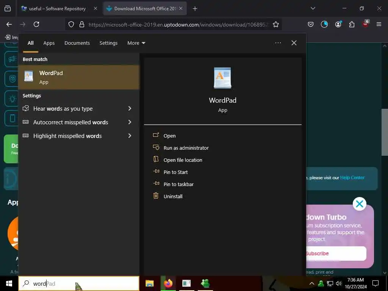The height and width of the screenshot is (291, 388).
Task: Show hidden system tray icons
Action: point(312,283)
